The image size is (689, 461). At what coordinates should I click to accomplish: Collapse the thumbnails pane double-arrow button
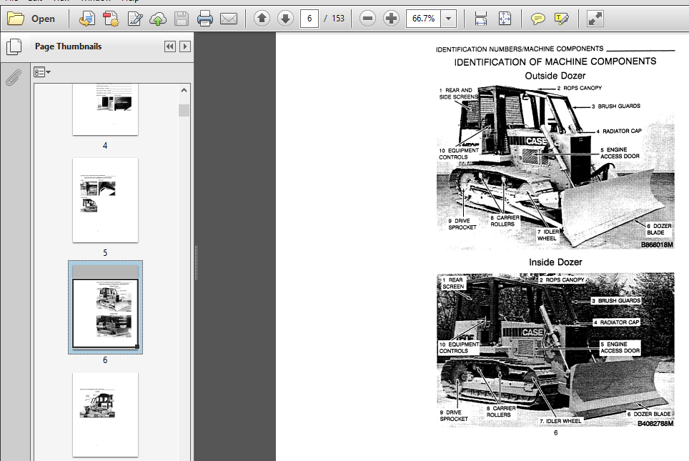tap(170, 46)
